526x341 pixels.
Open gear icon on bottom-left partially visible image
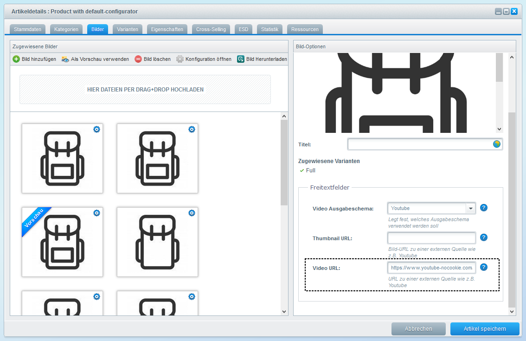pos(96,297)
